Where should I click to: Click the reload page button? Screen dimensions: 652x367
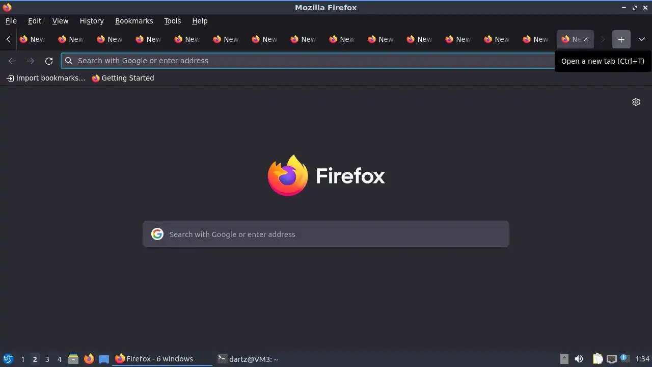(x=49, y=61)
